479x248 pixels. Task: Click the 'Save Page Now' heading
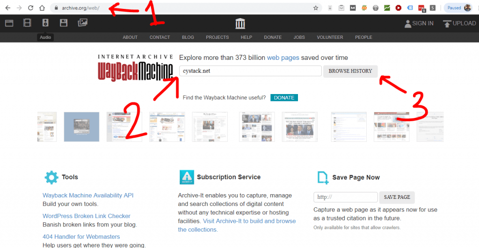point(356,177)
